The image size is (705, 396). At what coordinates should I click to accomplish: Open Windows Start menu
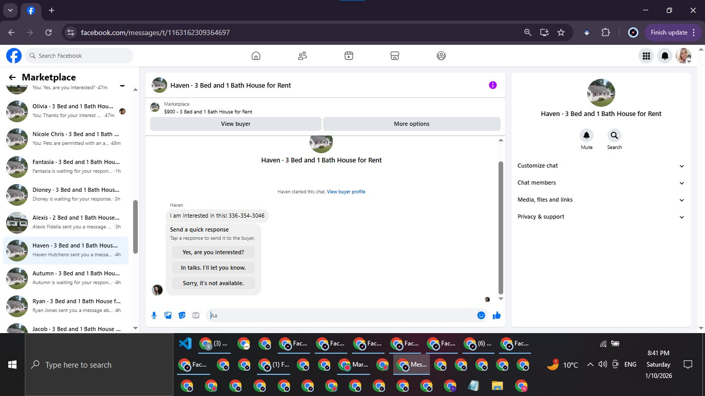[12, 365]
